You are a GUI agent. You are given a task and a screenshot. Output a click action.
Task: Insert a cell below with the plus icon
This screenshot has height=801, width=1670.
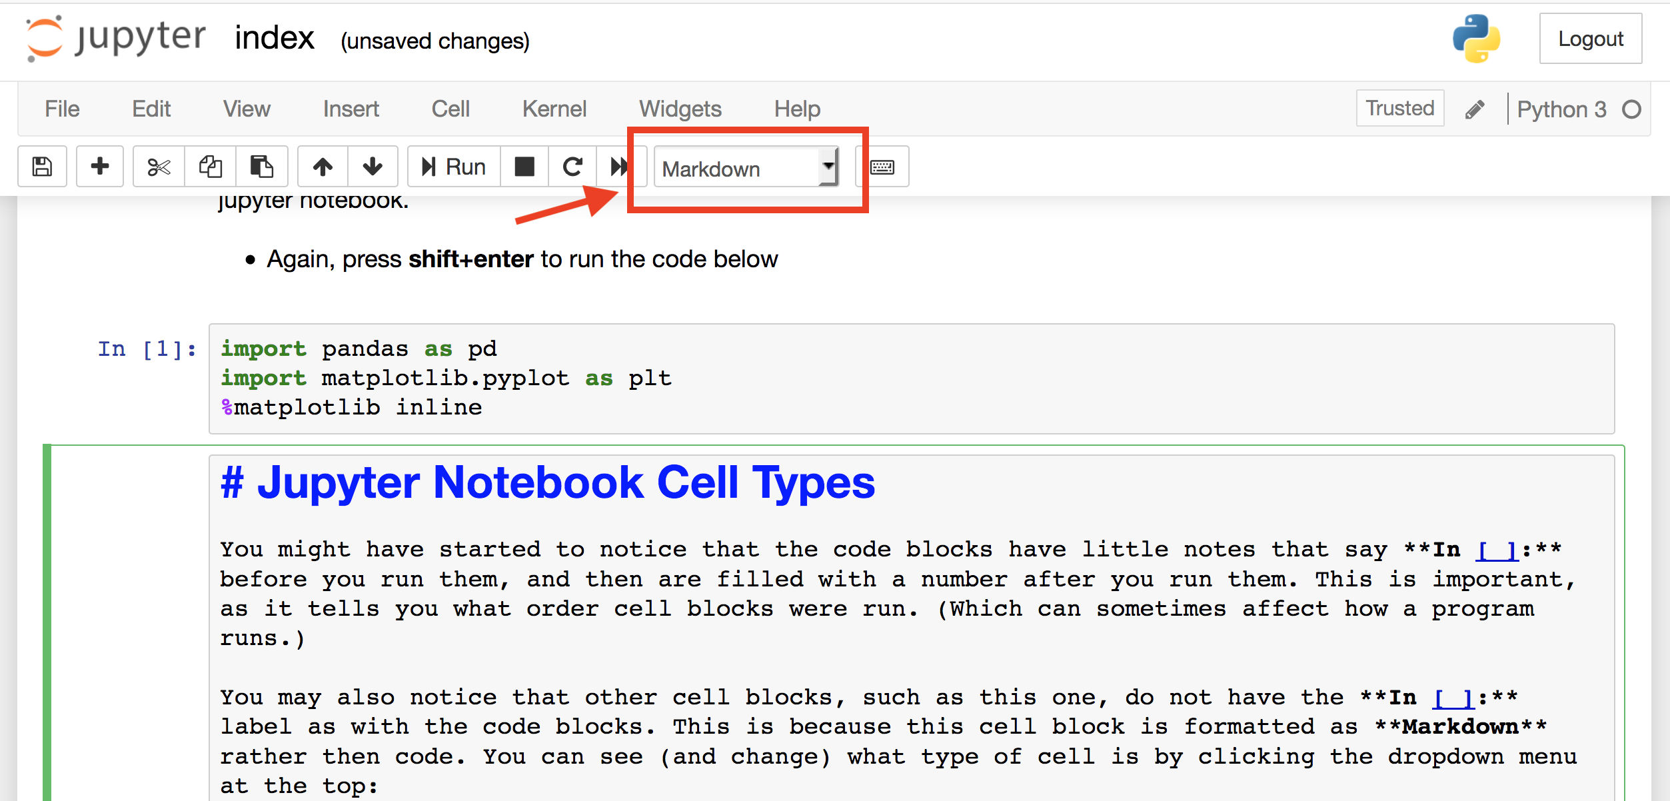[x=100, y=166]
